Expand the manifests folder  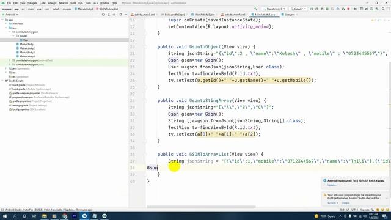click(x=6, y=24)
